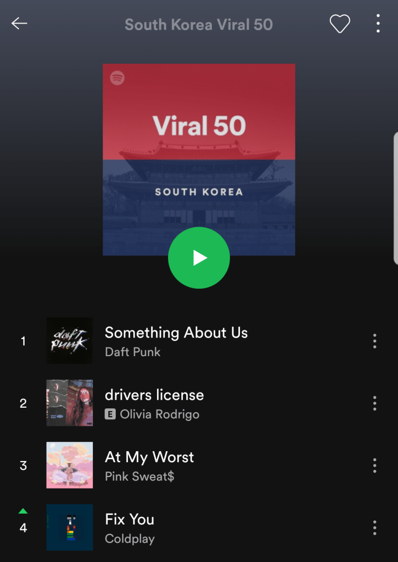The image size is (398, 562).
Task: Play the song drivers license
Action: pyautogui.click(x=154, y=395)
